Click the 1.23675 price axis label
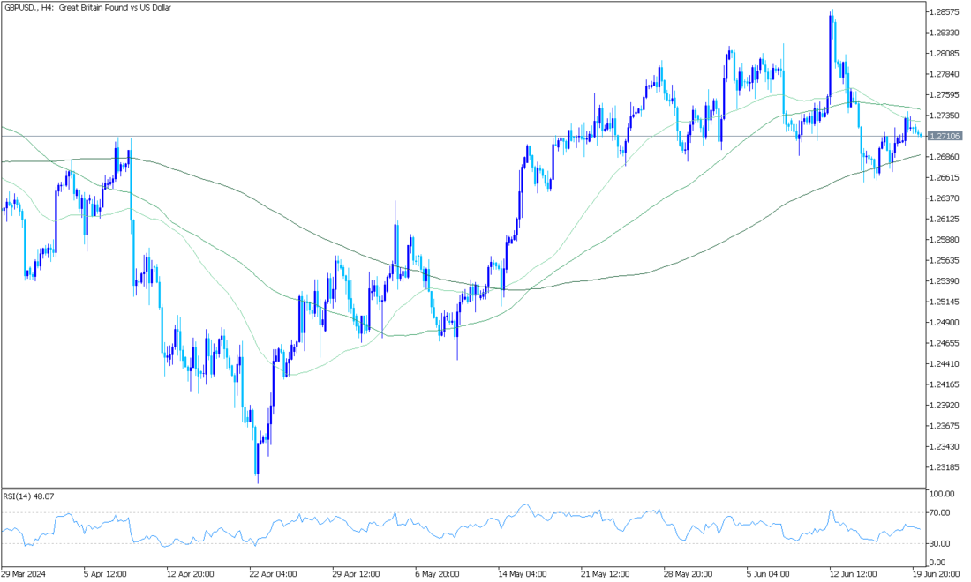 pyautogui.click(x=945, y=426)
